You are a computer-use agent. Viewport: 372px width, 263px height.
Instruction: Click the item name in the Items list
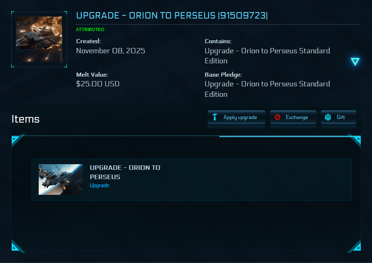[x=125, y=172]
